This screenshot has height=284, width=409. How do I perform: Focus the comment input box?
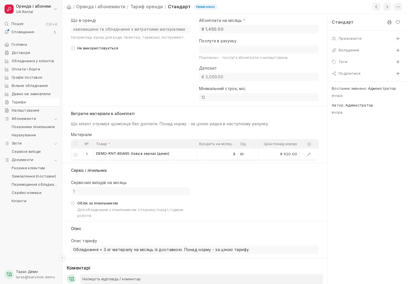[x=201, y=279]
